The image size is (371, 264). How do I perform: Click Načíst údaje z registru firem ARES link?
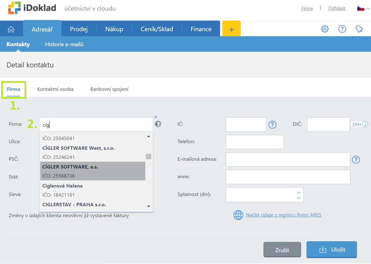(283, 215)
